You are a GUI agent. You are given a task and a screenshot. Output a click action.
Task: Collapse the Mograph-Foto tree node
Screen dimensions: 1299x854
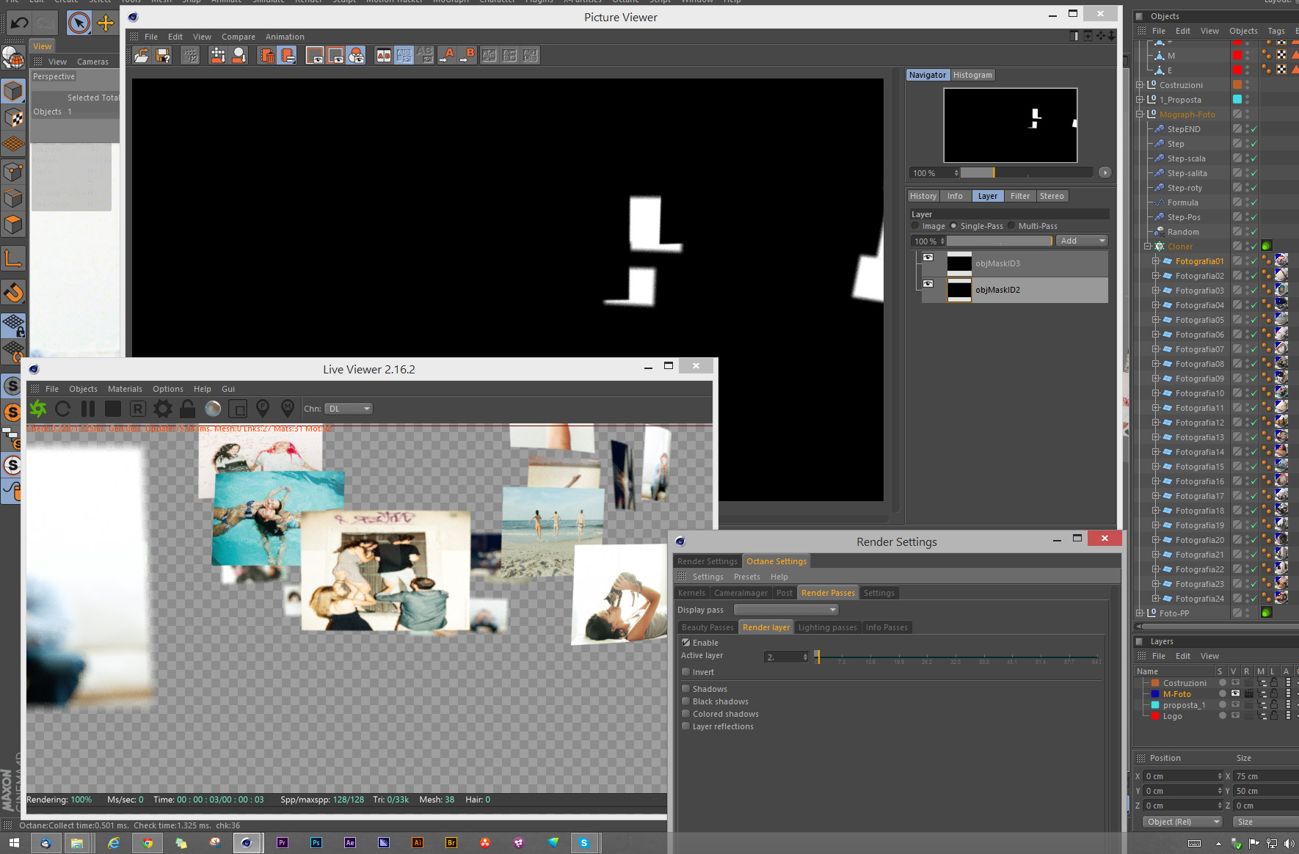[1140, 114]
